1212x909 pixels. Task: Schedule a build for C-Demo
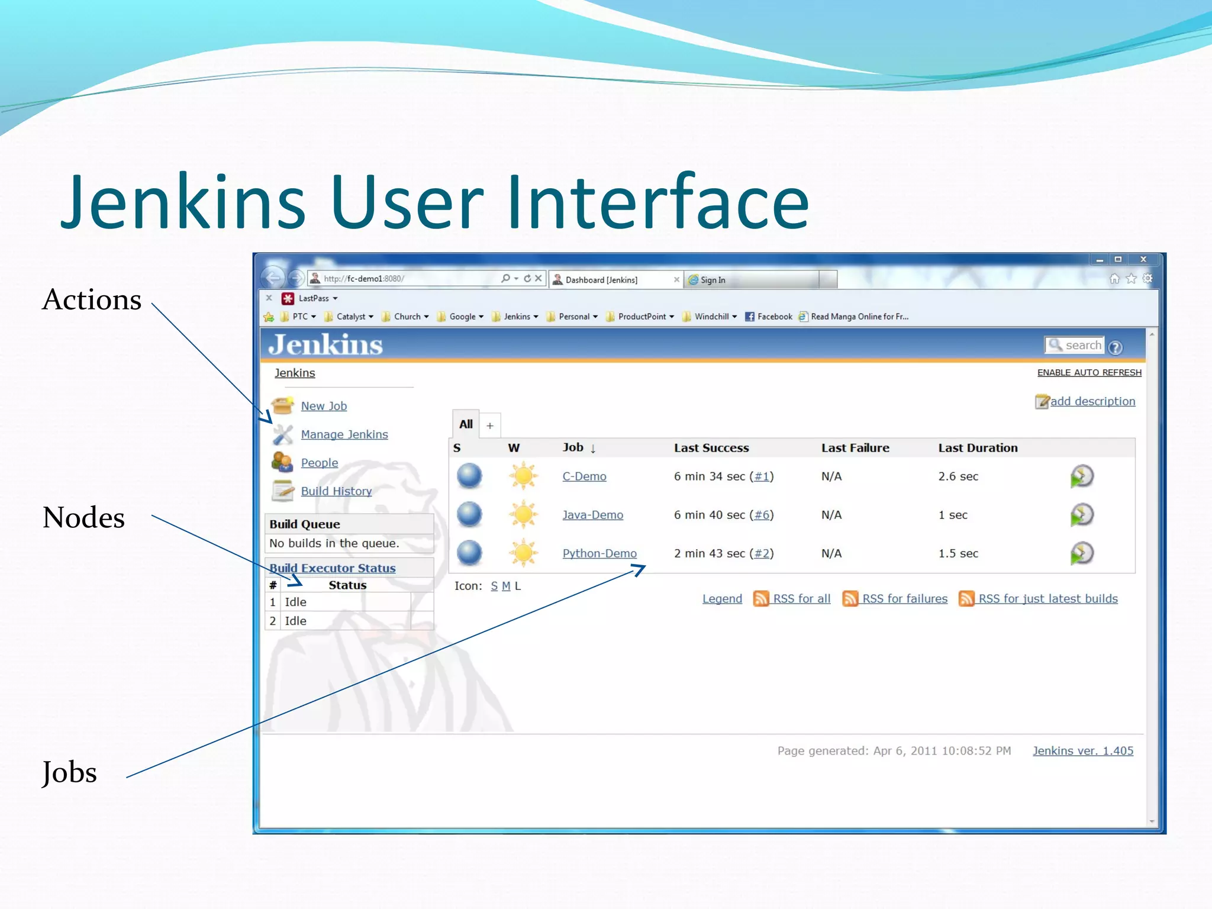click(1082, 476)
